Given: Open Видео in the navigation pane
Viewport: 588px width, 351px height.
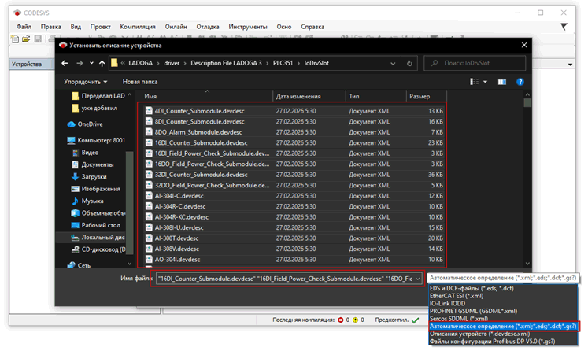Looking at the screenshot, I should (90, 153).
